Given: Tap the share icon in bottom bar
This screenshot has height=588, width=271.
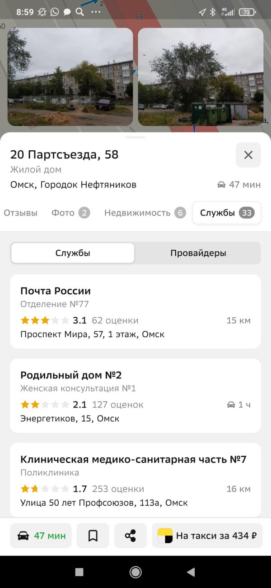Looking at the screenshot, I should click(131, 536).
